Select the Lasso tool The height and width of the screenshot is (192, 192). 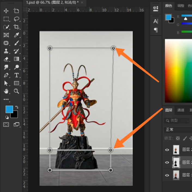coord(17,19)
